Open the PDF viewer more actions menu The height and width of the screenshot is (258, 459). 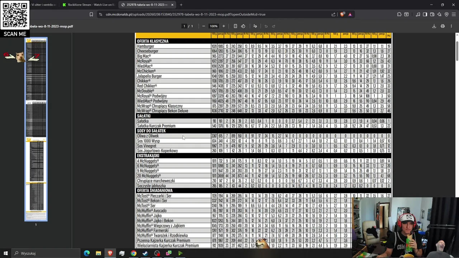451,26
